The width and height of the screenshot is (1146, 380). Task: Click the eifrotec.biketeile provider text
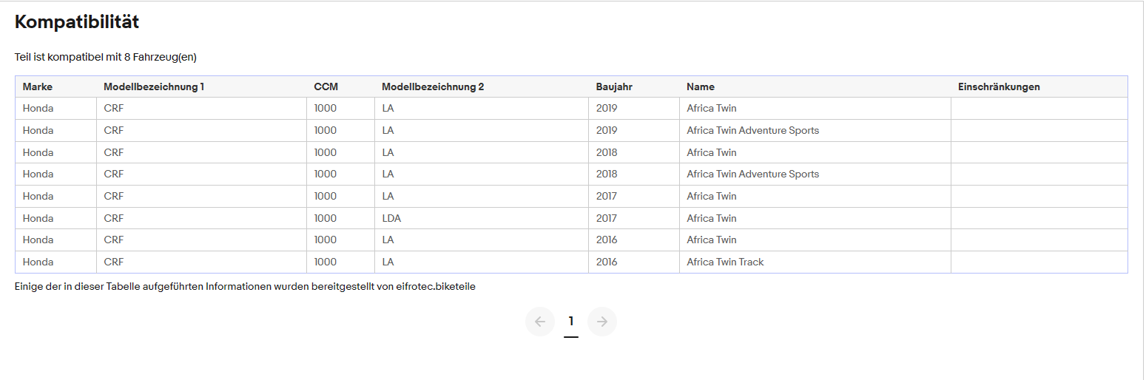(x=436, y=287)
